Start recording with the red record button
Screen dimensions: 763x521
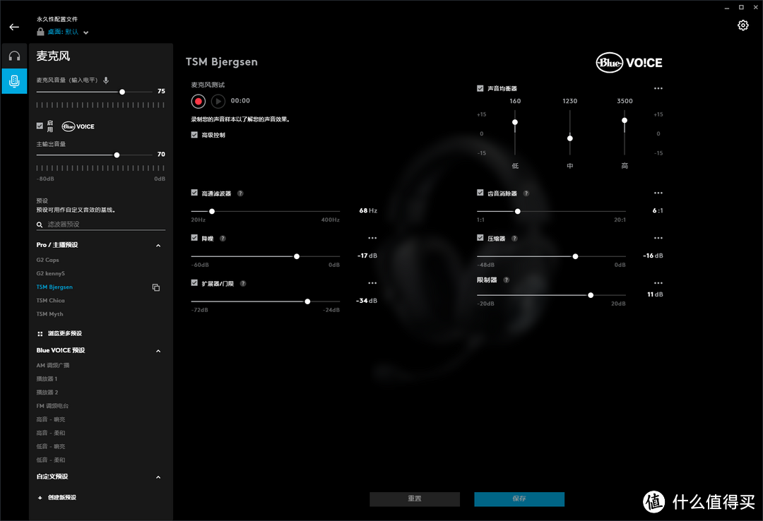click(198, 101)
